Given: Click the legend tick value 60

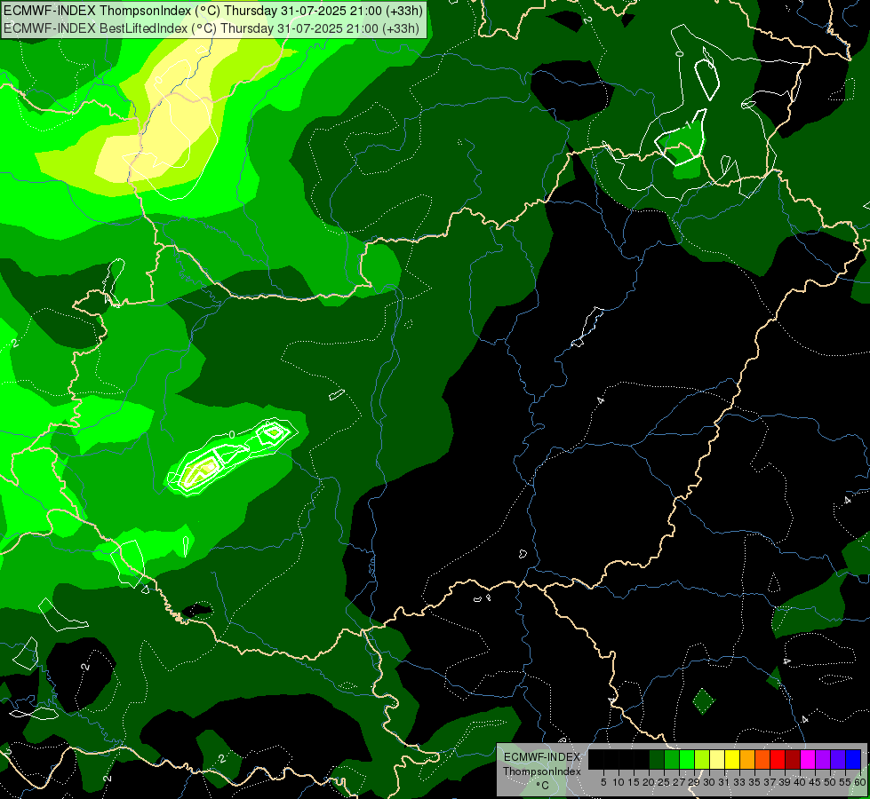Looking at the screenshot, I should 859,782.
